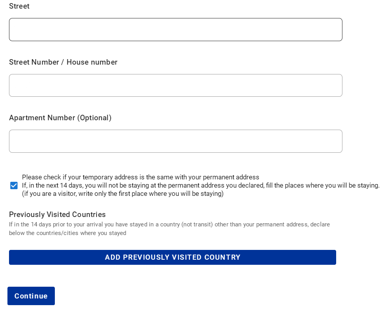Select the Apartment Number (Optional) input box
The width and height of the screenshot is (382, 311).
[176, 141]
